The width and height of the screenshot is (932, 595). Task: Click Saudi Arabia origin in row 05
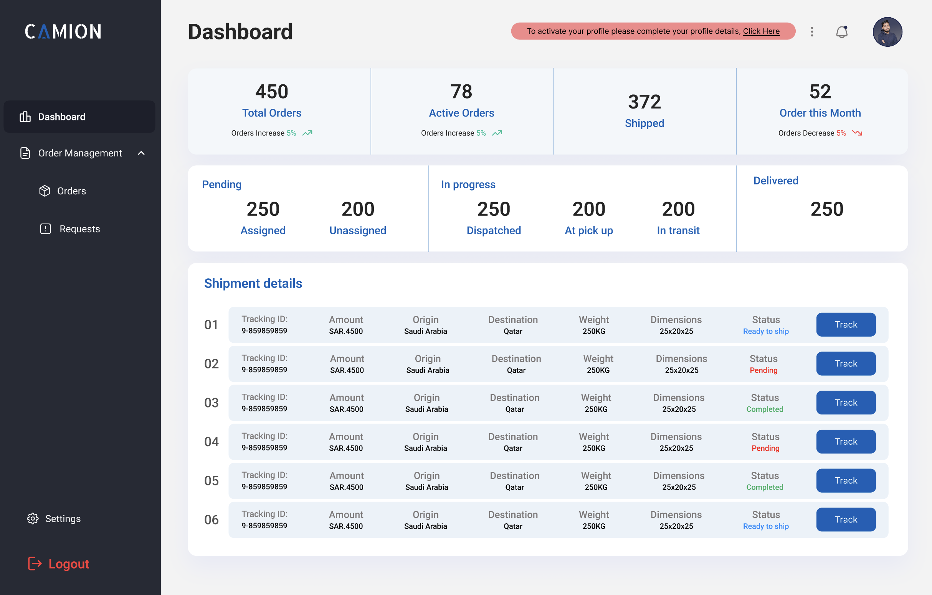pos(426,487)
